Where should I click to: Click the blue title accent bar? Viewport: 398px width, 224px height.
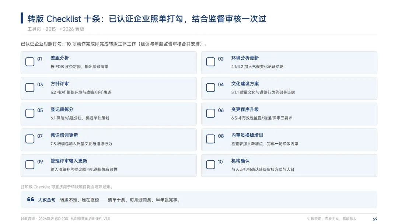click(x=22, y=18)
